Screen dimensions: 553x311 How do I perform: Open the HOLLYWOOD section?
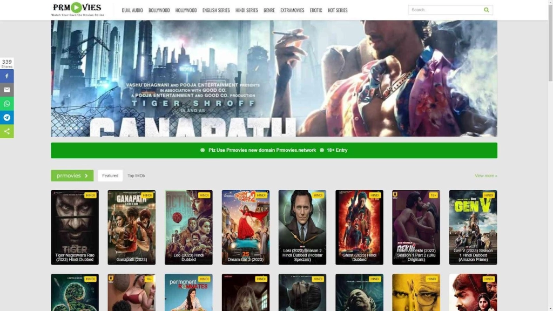(187, 10)
